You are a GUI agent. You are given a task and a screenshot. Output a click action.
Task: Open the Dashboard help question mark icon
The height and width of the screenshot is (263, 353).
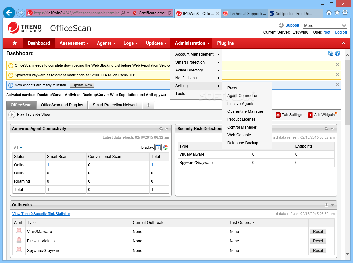tap(338, 53)
